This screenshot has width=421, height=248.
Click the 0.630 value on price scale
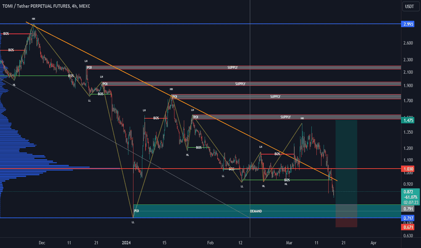point(408,236)
